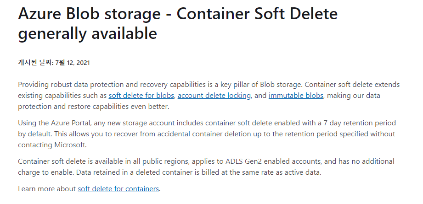Click the line "protection and restore capabilities even better."

[x=93, y=107]
